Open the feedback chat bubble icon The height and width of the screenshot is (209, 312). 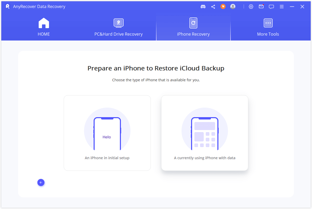point(271,7)
